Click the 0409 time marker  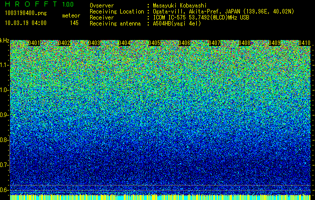click(x=274, y=43)
